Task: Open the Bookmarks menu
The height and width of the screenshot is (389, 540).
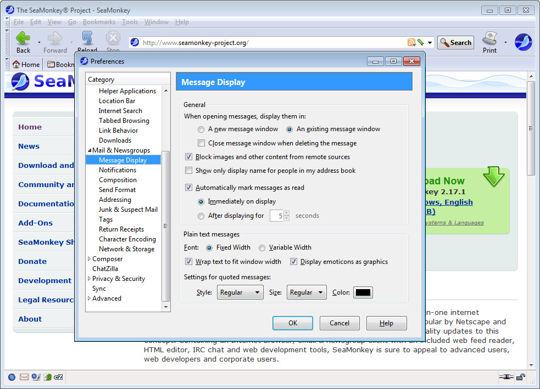Action: click(x=99, y=22)
